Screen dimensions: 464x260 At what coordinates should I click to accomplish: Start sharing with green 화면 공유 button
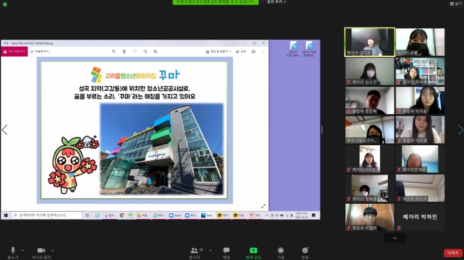[253, 253]
